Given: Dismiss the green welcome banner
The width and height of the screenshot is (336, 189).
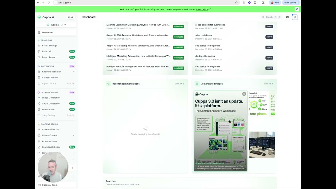Looking at the screenshot, I should 297,9.
